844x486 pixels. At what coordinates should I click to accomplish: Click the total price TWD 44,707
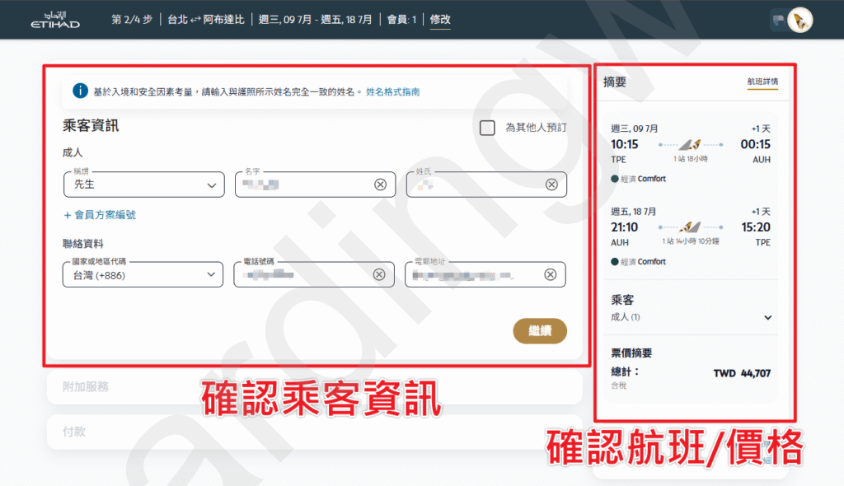point(742,373)
